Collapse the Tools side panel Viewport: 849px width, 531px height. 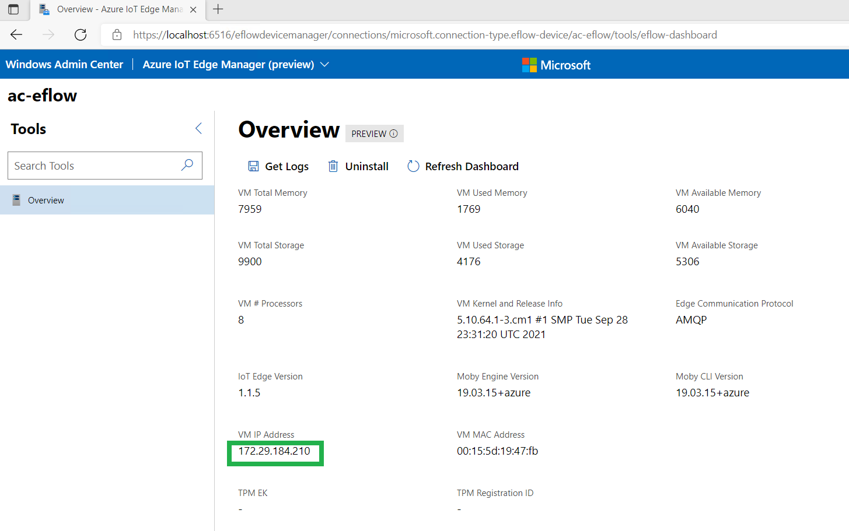pyautogui.click(x=198, y=129)
